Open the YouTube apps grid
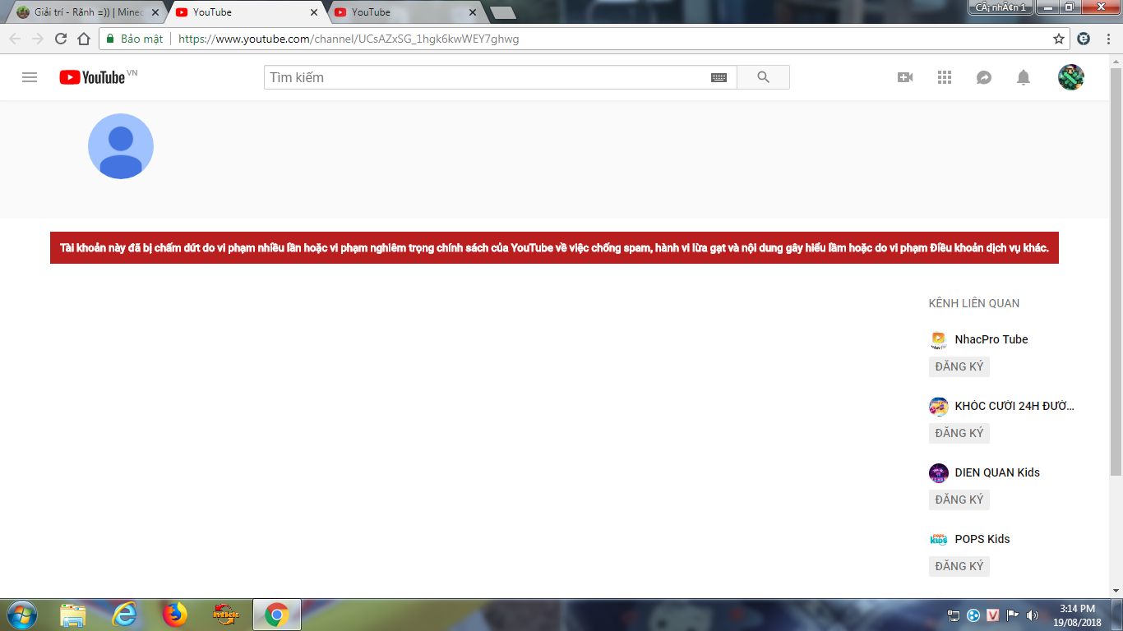The height and width of the screenshot is (631, 1123). click(945, 77)
